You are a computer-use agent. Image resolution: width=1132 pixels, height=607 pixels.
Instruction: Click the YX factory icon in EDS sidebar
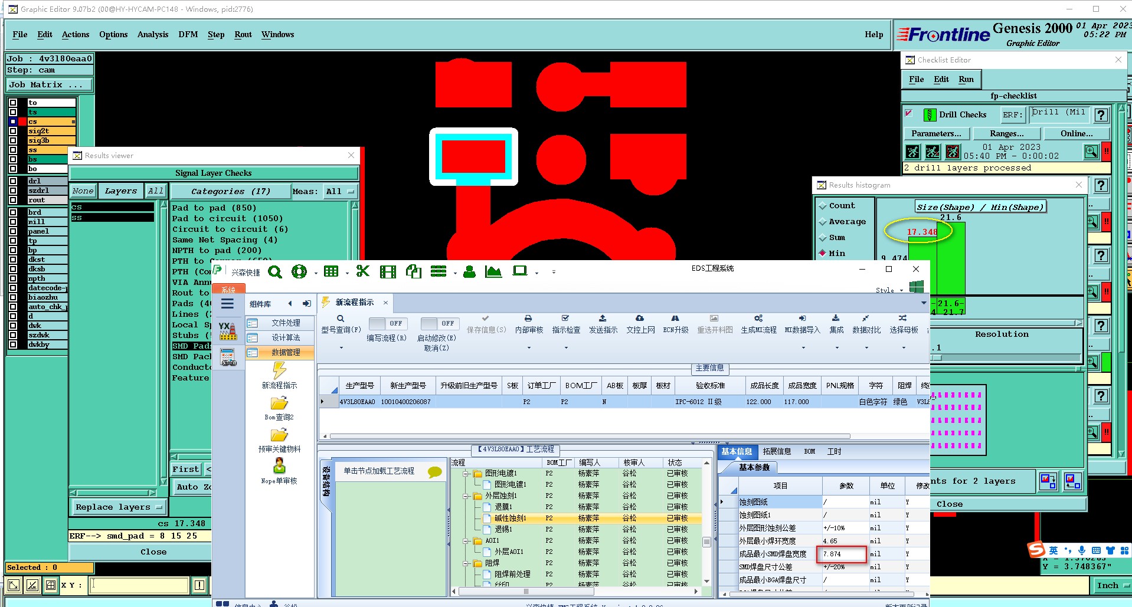tap(228, 331)
